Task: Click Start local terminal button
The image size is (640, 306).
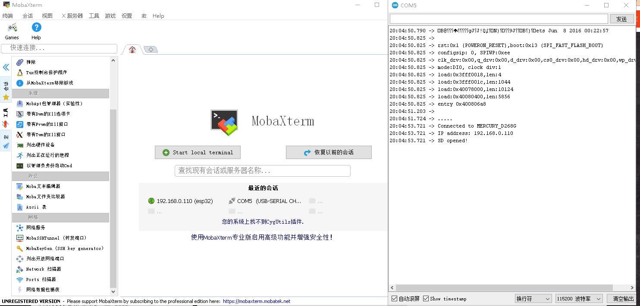Action: pyautogui.click(x=198, y=153)
